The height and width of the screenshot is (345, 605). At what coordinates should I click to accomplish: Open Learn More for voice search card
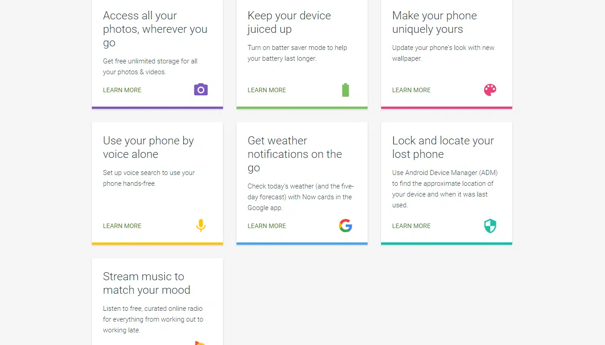tap(122, 226)
